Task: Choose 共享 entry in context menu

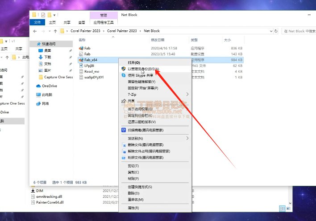Action: pos(155,101)
